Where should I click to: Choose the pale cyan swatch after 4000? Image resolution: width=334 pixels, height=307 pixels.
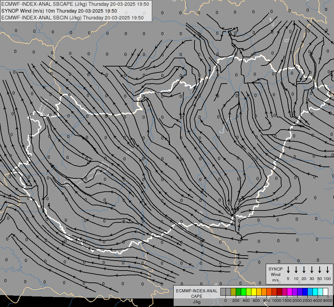[320, 292]
